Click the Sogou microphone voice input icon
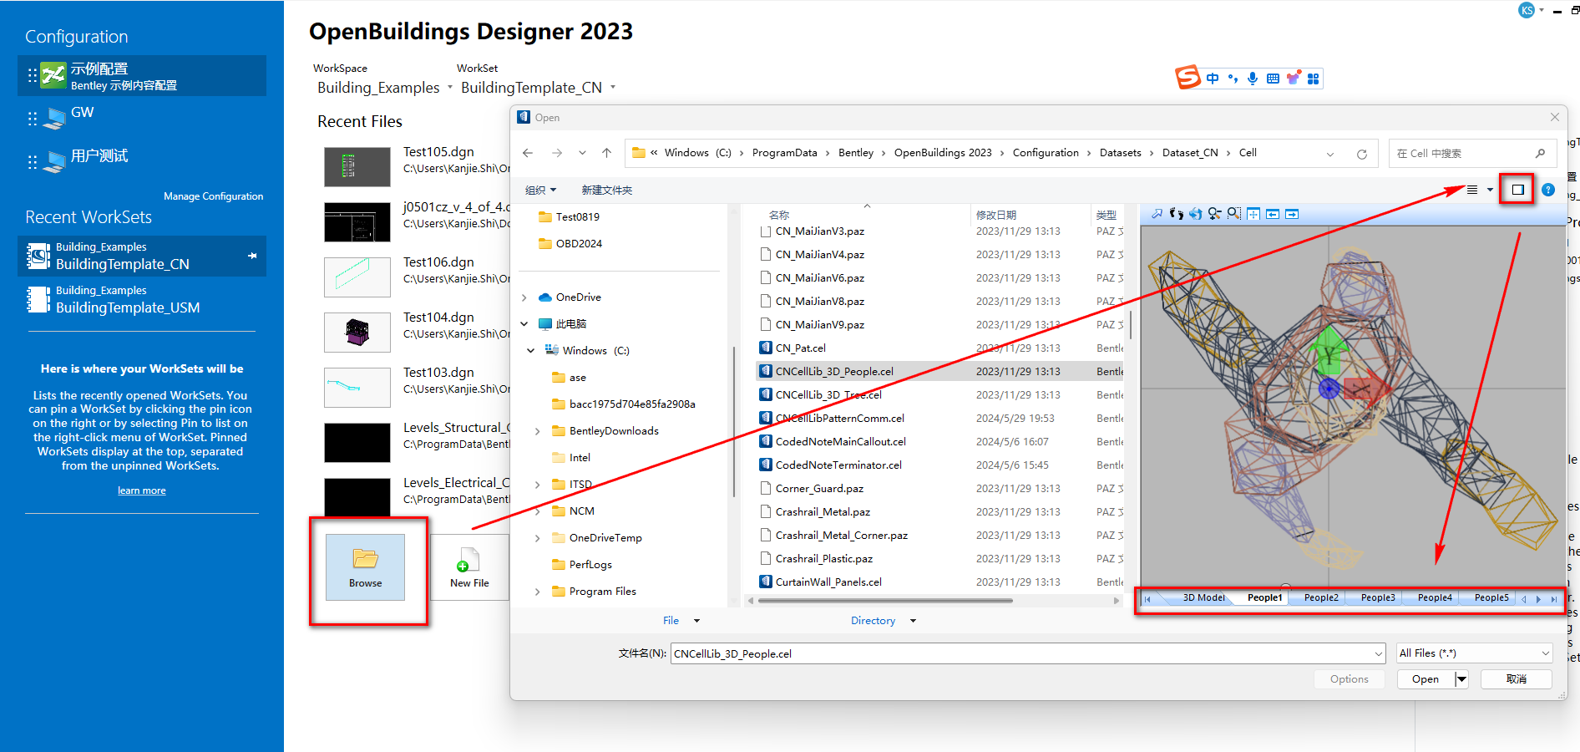 (x=1253, y=79)
